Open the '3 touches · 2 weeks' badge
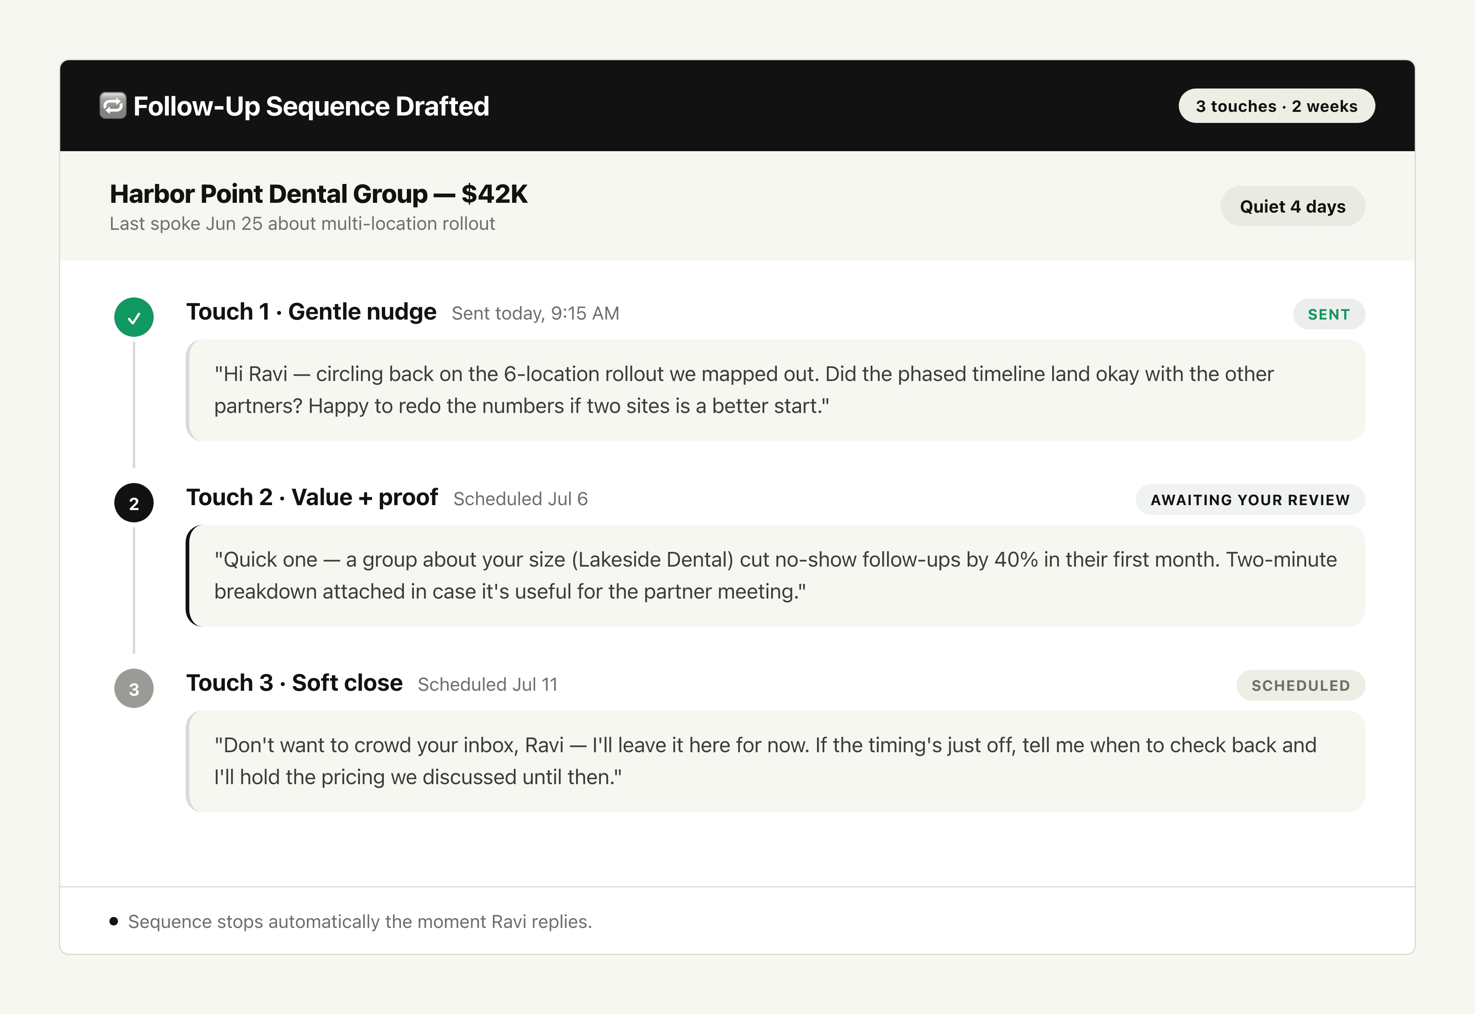The width and height of the screenshot is (1475, 1014). pyautogui.click(x=1277, y=105)
